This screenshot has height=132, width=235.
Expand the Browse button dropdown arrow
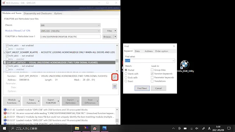(x=115, y=37)
